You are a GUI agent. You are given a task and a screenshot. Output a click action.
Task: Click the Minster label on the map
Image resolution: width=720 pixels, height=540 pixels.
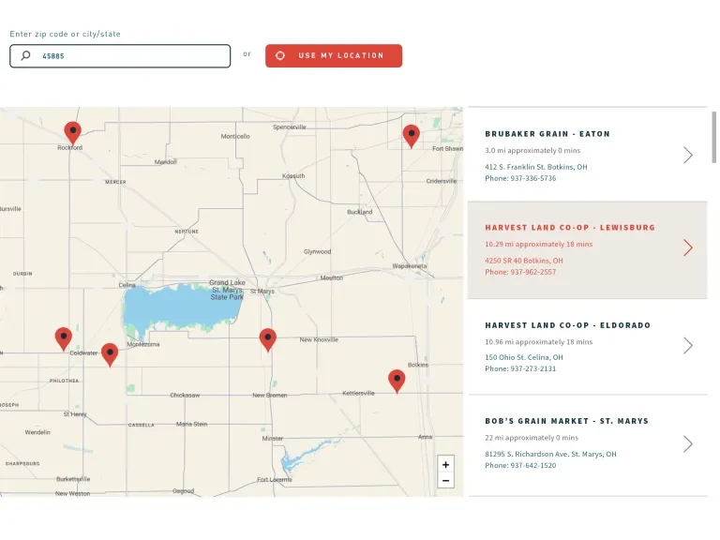tap(272, 439)
